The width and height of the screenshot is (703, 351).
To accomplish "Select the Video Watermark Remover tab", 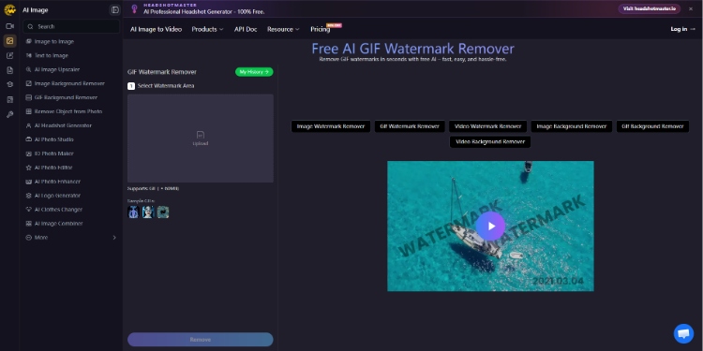I will click(487, 126).
